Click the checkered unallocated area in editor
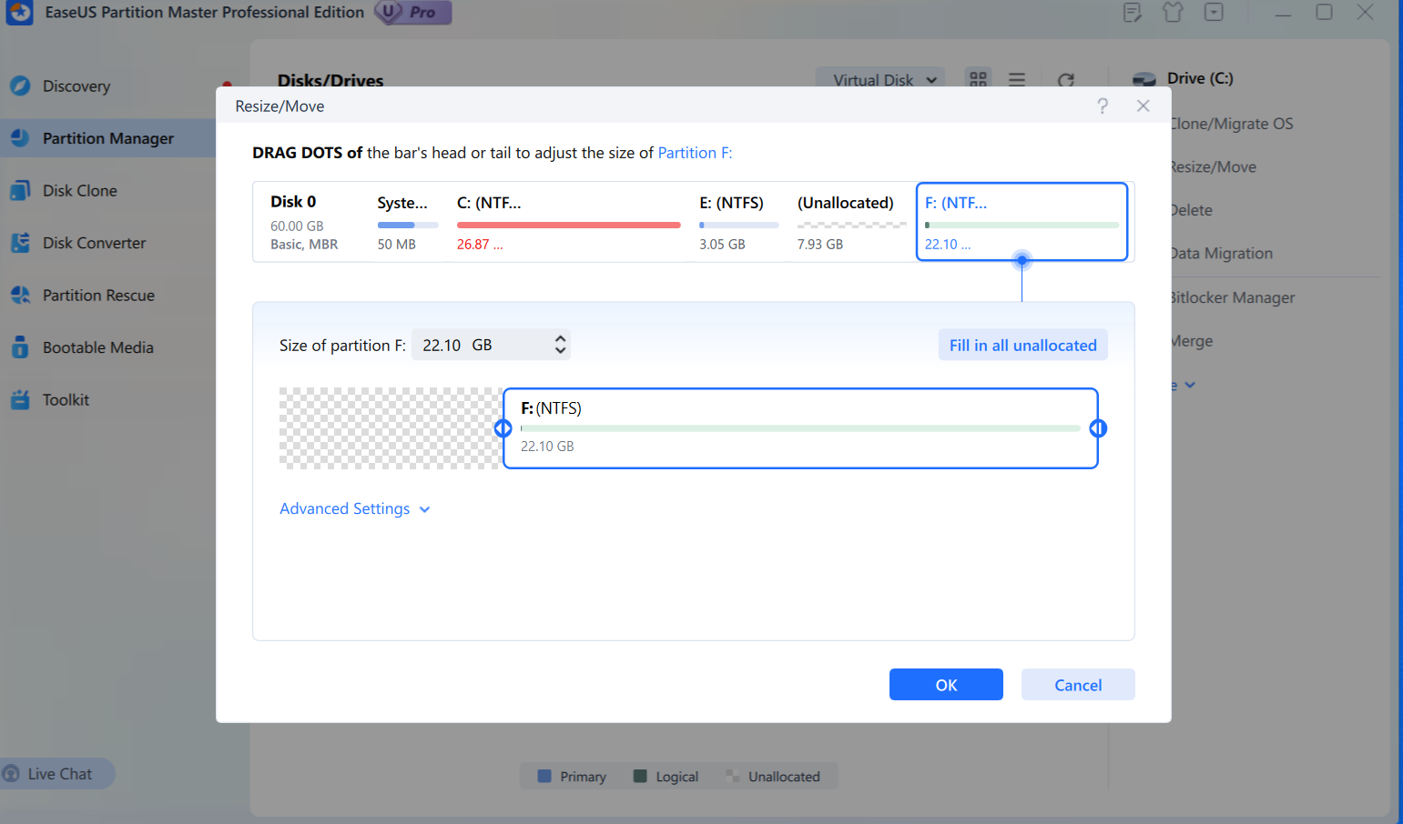This screenshot has width=1403, height=824. [x=391, y=428]
